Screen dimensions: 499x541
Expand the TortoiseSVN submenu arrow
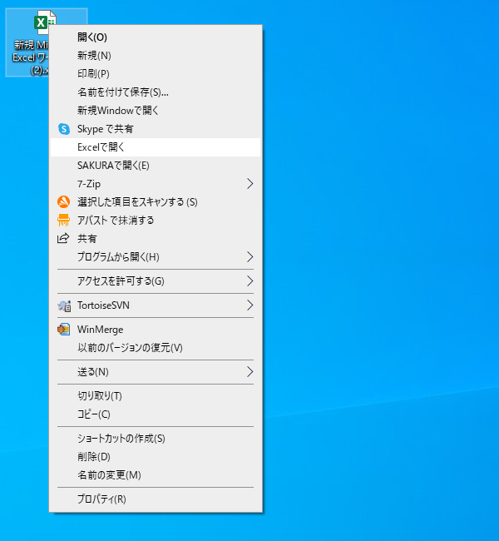coord(250,305)
